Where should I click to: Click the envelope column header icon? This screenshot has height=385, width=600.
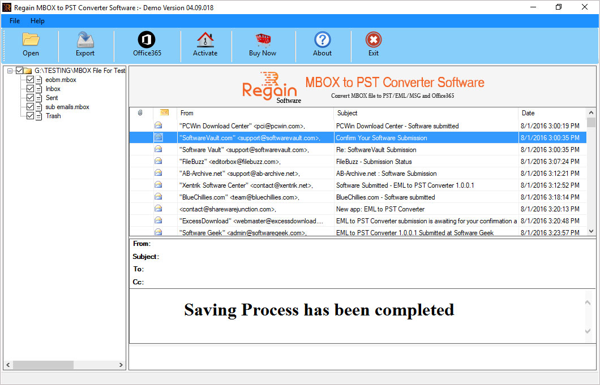tap(164, 113)
